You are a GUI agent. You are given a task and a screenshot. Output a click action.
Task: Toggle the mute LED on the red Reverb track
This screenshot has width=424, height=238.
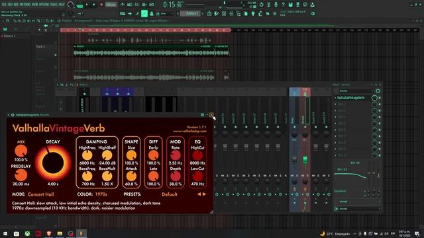coord(305,127)
